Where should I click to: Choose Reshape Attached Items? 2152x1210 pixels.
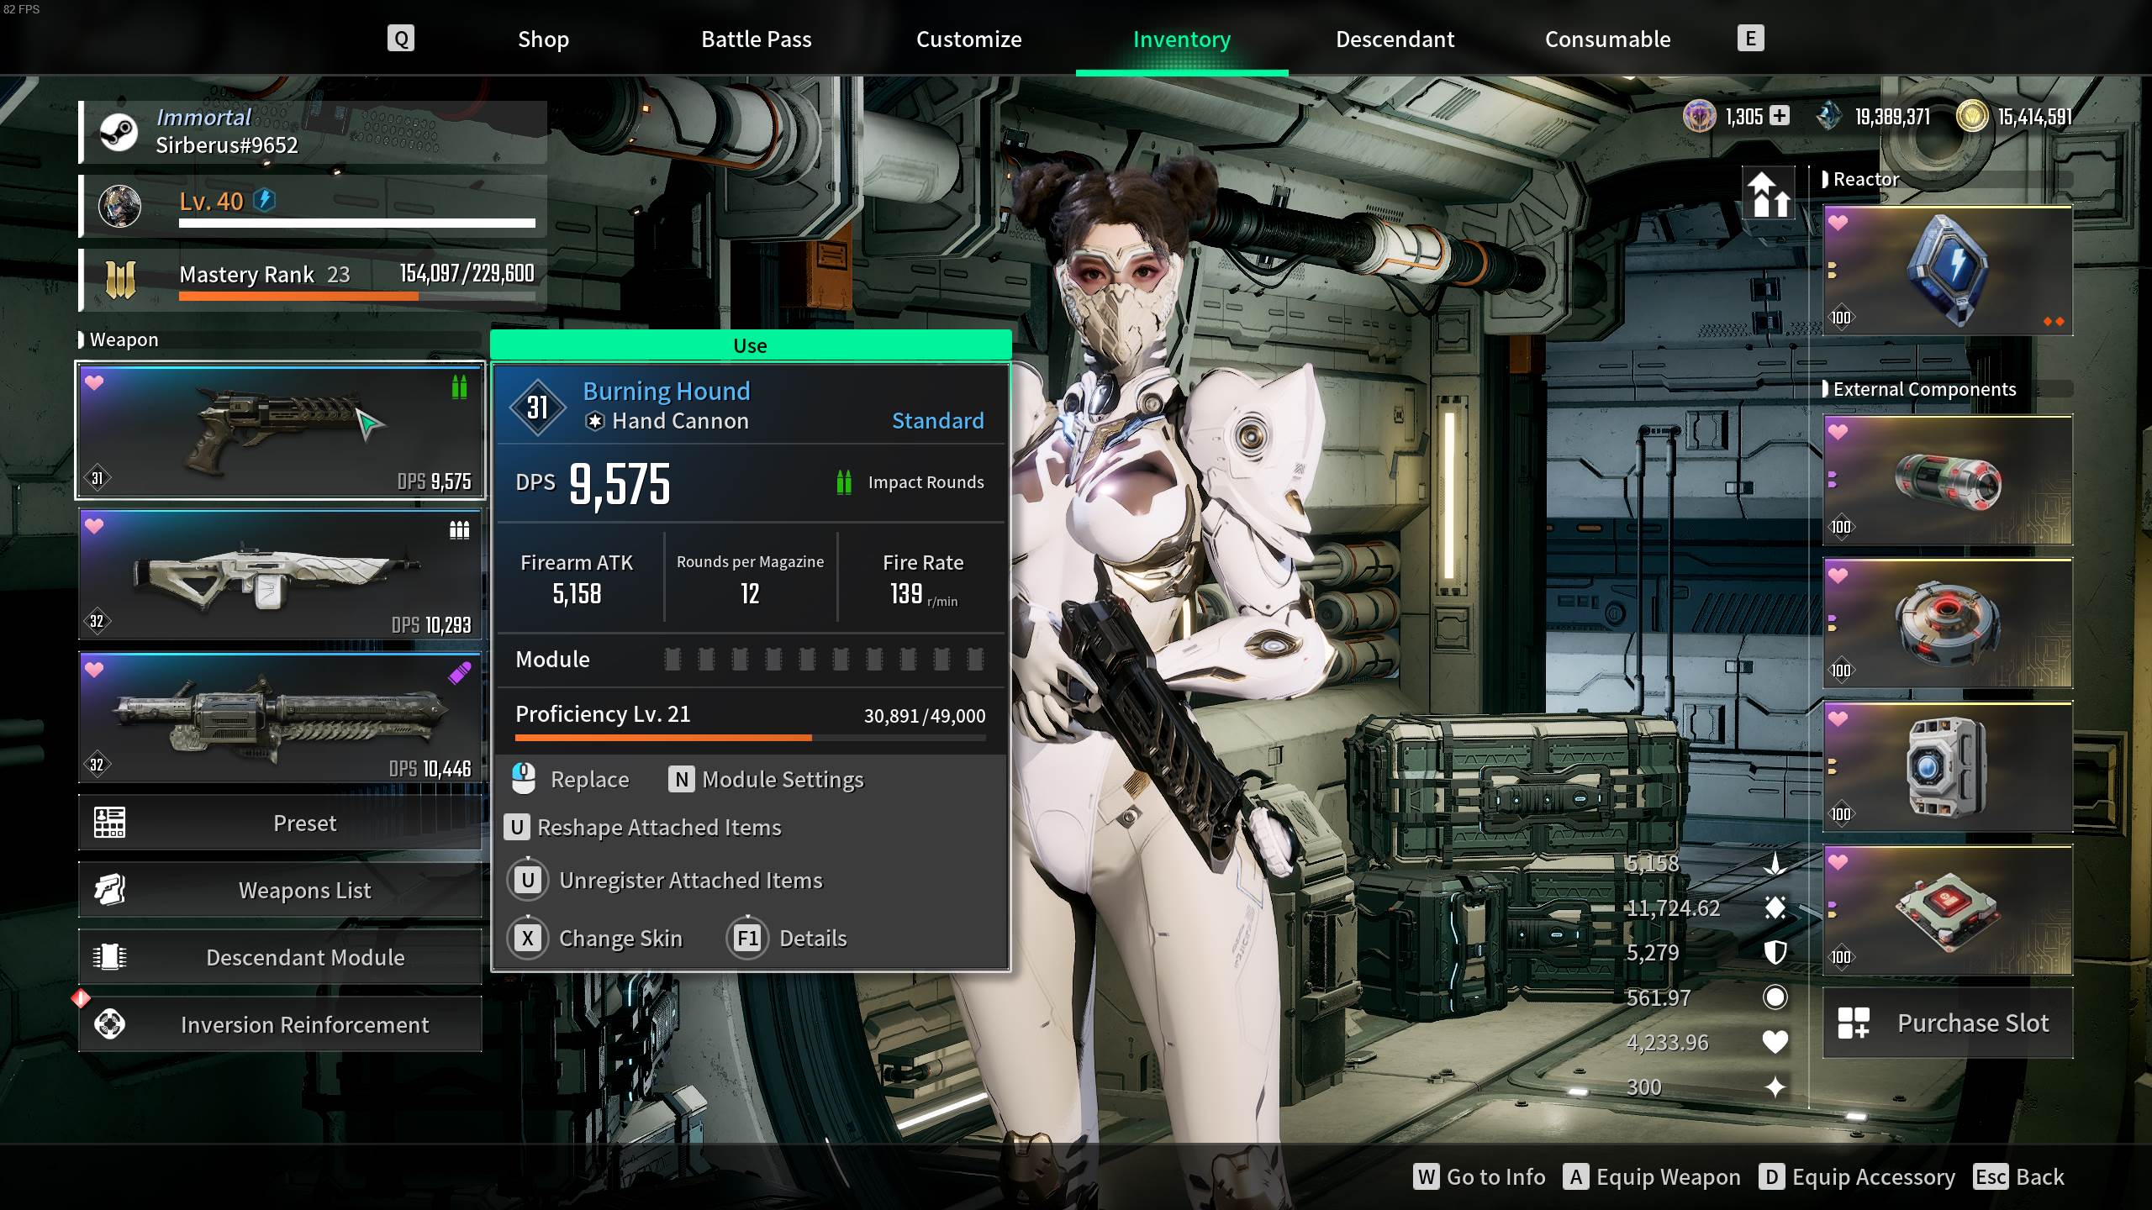coord(643,828)
